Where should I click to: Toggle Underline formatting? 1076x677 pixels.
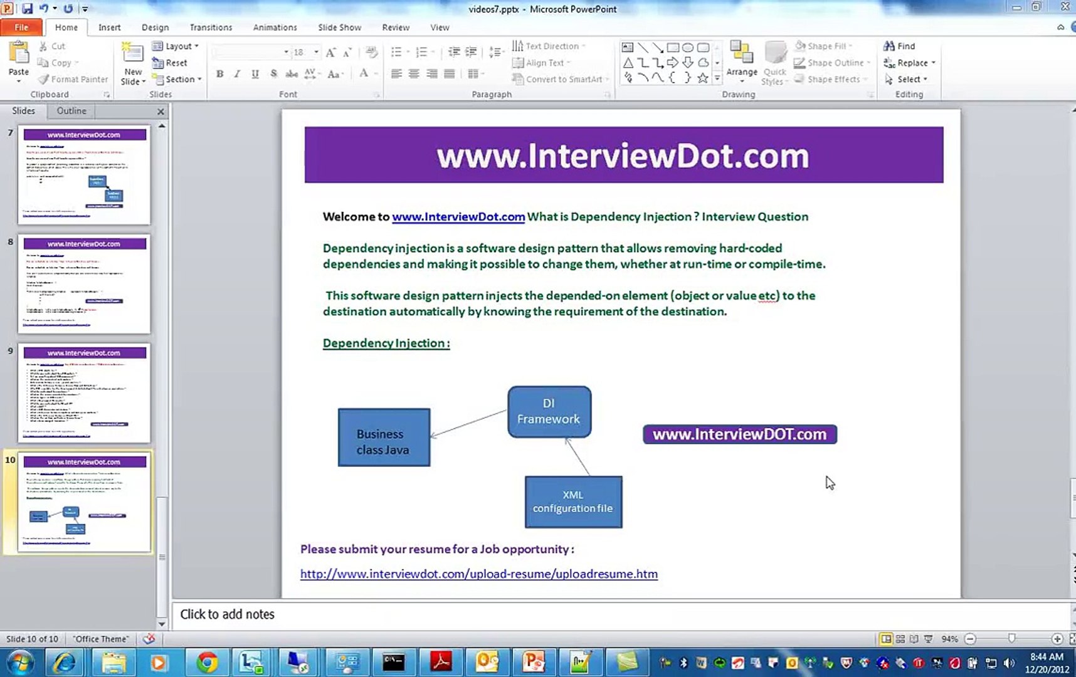(x=255, y=73)
